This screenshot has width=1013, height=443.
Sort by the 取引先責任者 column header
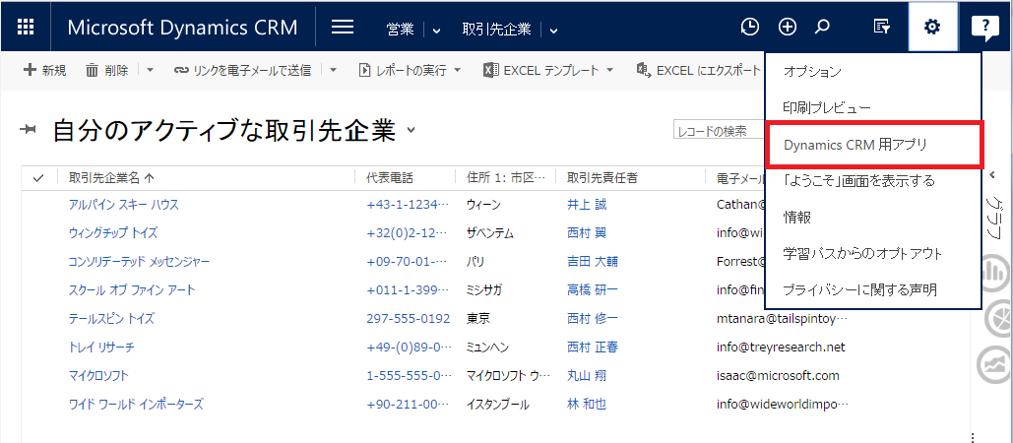(x=602, y=178)
